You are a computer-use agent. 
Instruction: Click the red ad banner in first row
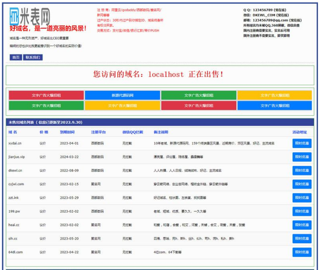[x=46, y=95]
